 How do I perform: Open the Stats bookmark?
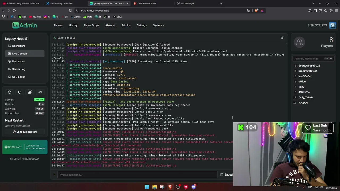(87, 17)
